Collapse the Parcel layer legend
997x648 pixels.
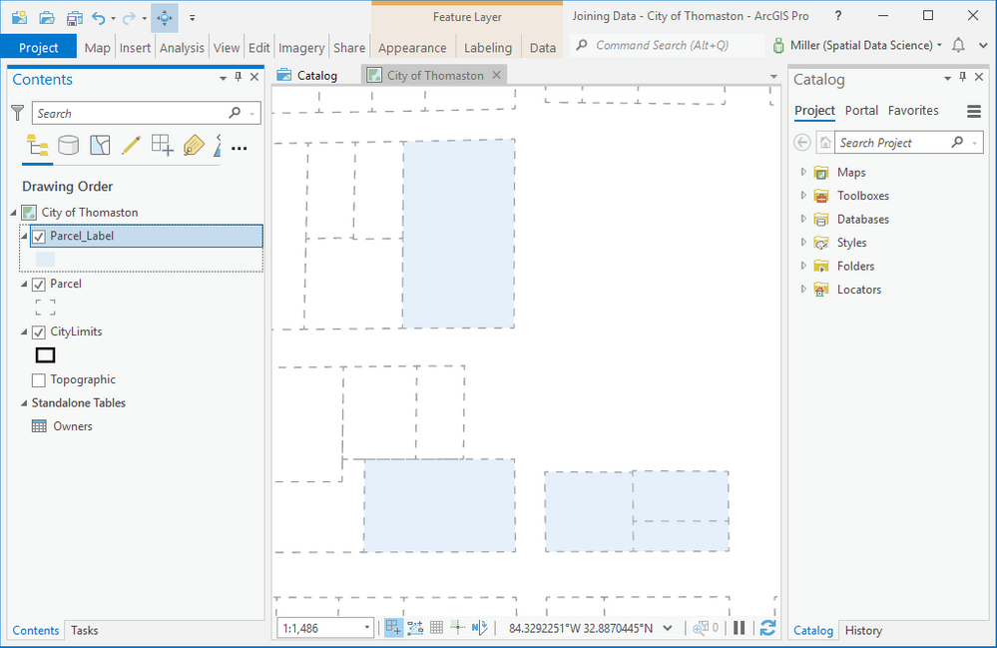coord(22,284)
